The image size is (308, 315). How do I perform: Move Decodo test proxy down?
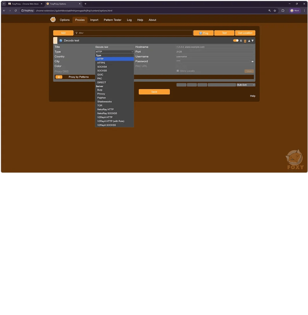click(253, 41)
